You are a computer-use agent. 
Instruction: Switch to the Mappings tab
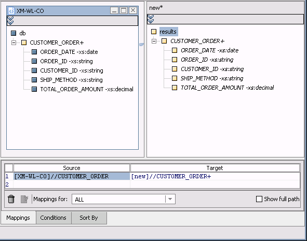pos(18,218)
